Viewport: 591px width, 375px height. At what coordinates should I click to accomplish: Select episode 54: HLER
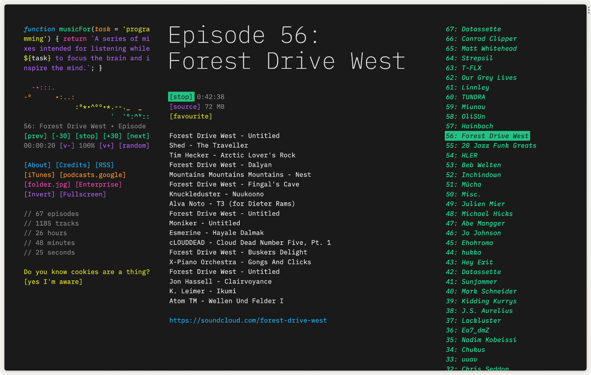click(x=462, y=155)
